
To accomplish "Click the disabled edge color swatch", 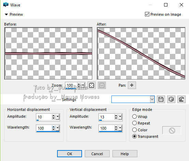I will tap(172, 130).
